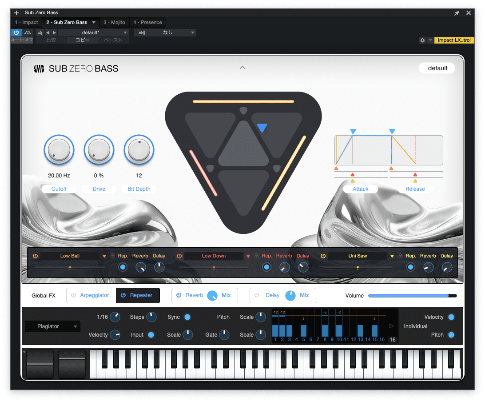This screenshot has height=402, width=485.
Task: Open the Low Down preset selector
Action: click(x=214, y=256)
